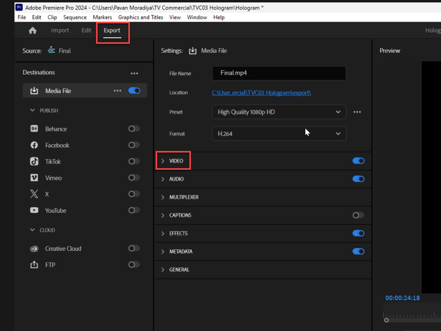Click the Facebook icon

click(x=34, y=145)
